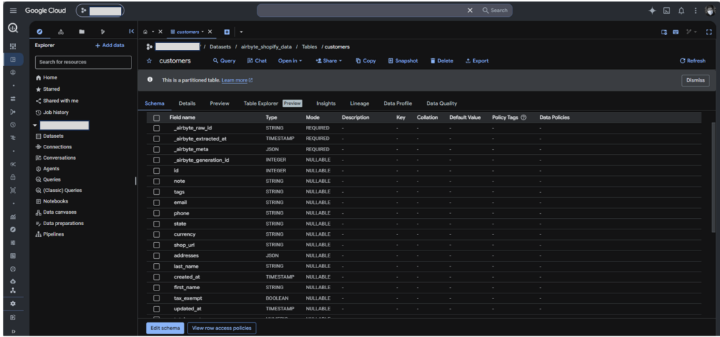Tick the select-all checkbox in schema header

pyautogui.click(x=157, y=117)
